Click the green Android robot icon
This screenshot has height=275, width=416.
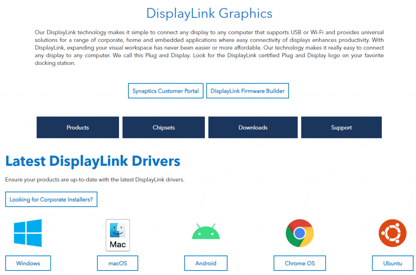[x=206, y=231]
